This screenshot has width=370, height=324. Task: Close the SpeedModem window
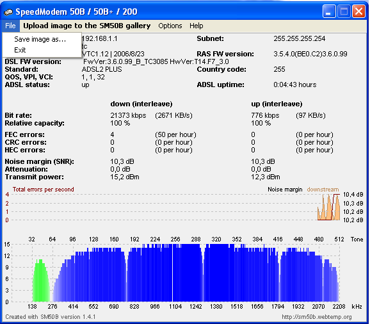pos(359,12)
